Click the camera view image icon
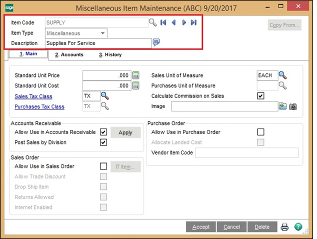 pyautogui.click(x=293, y=106)
